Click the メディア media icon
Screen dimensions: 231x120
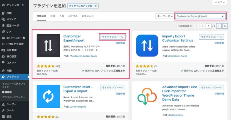click(3, 19)
